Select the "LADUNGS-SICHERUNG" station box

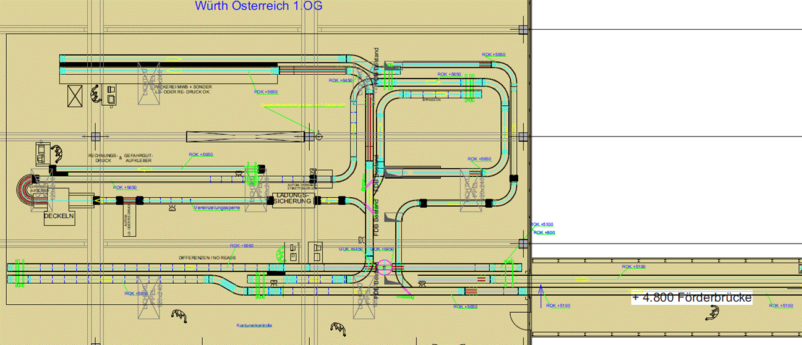point(294,200)
